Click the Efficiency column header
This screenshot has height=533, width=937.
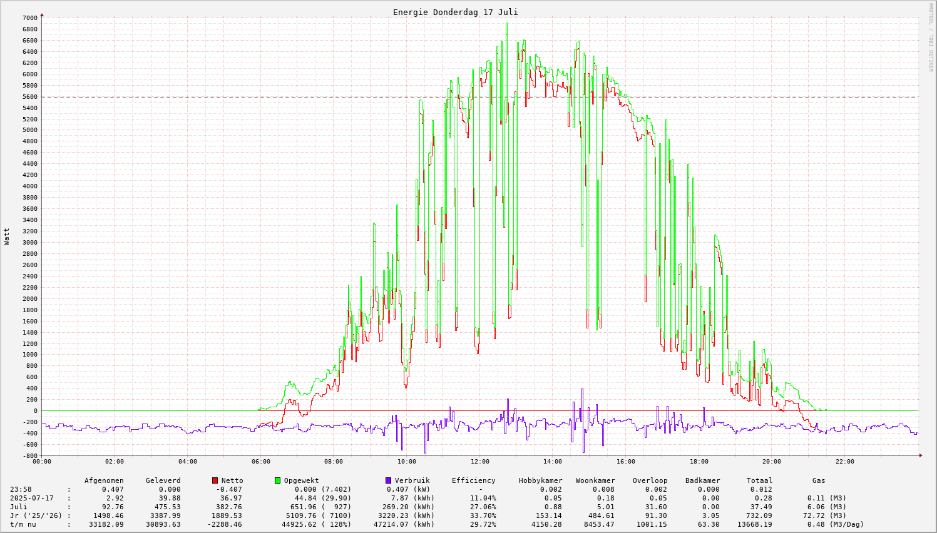click(x=473, y=480)
